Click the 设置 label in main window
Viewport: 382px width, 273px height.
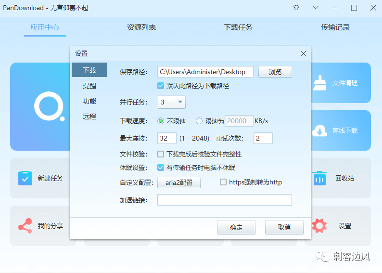pos(345,226)
